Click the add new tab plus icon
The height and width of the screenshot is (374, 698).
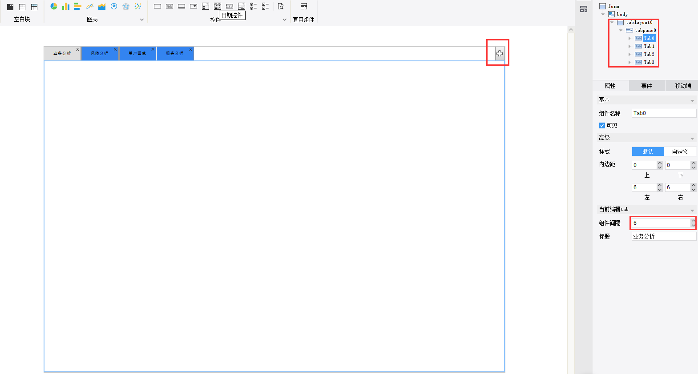click(500, 53)
